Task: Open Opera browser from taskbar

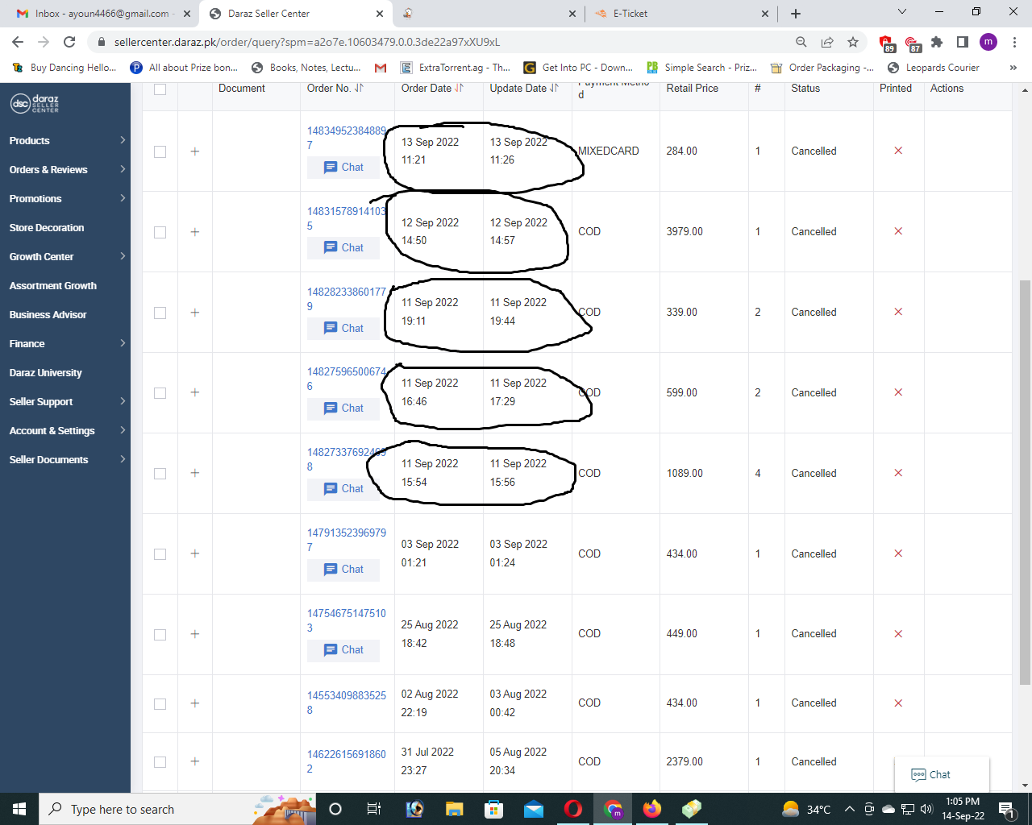Action: tap(573, 809)
